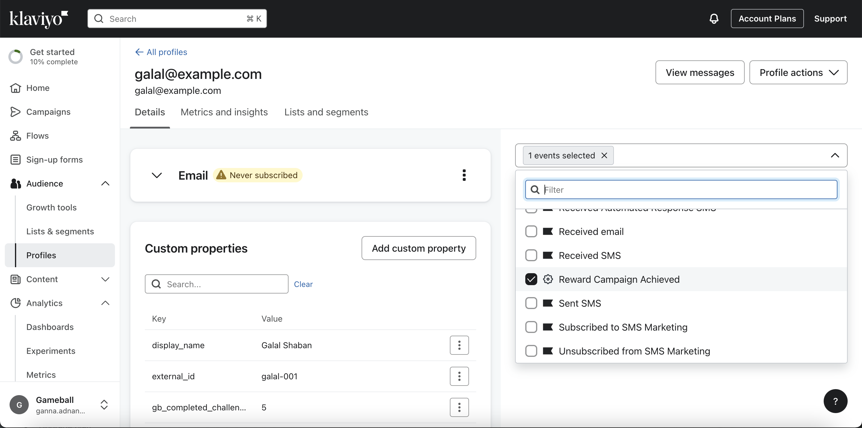Viewport: 862px width, 428px height.
Task: Open the Profile actions dropdown
Action: 798,73
